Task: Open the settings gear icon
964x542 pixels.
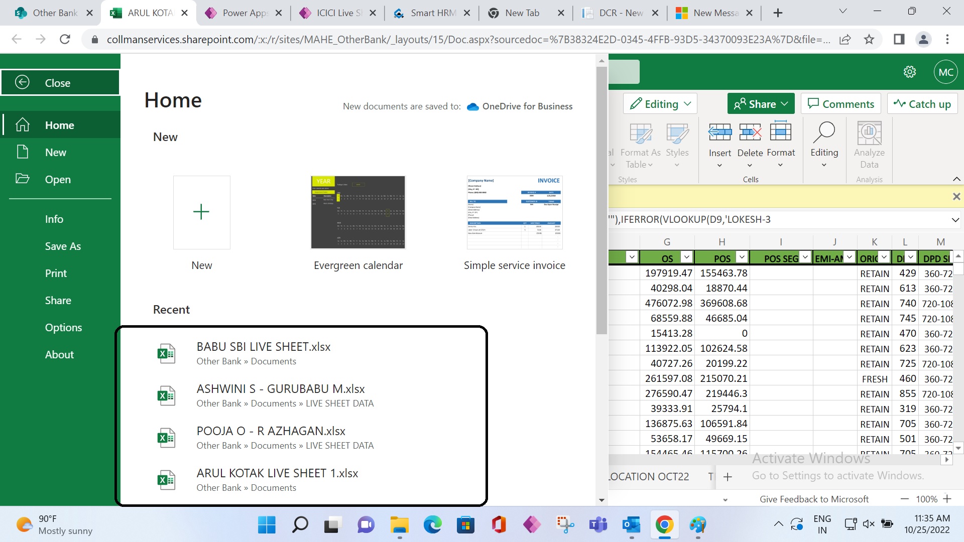Action: 910,72
